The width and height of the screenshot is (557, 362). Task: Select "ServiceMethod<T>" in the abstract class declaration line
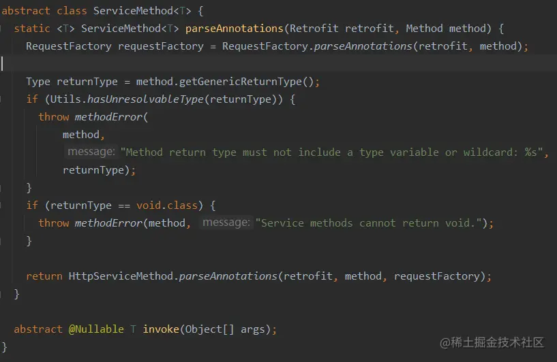[x=142, y=11]
